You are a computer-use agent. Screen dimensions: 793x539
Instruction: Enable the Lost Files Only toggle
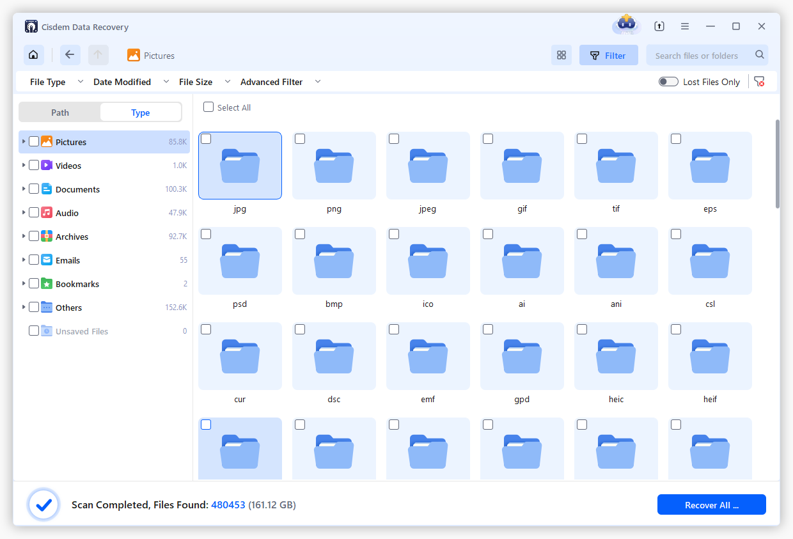click(x=668, y=81)
